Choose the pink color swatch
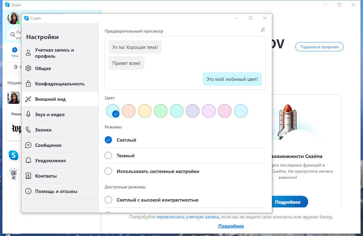The height and width of the screenshot is (236, 363). pos(224,111)
